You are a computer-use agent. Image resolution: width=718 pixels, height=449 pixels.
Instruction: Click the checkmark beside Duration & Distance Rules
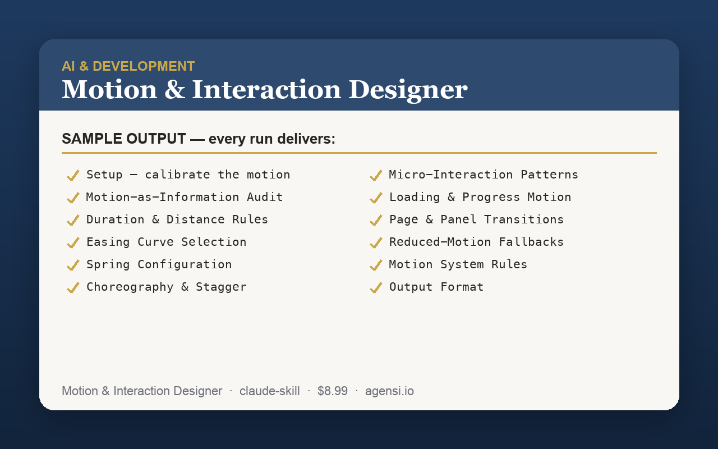click(x=73, y=221)
